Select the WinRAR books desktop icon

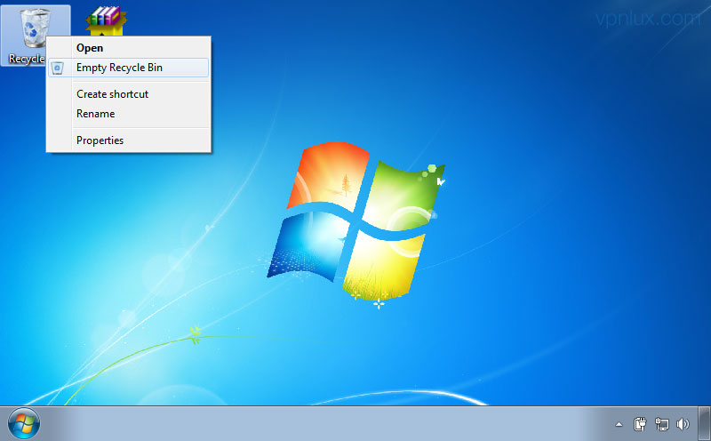(x=106, y=20)
